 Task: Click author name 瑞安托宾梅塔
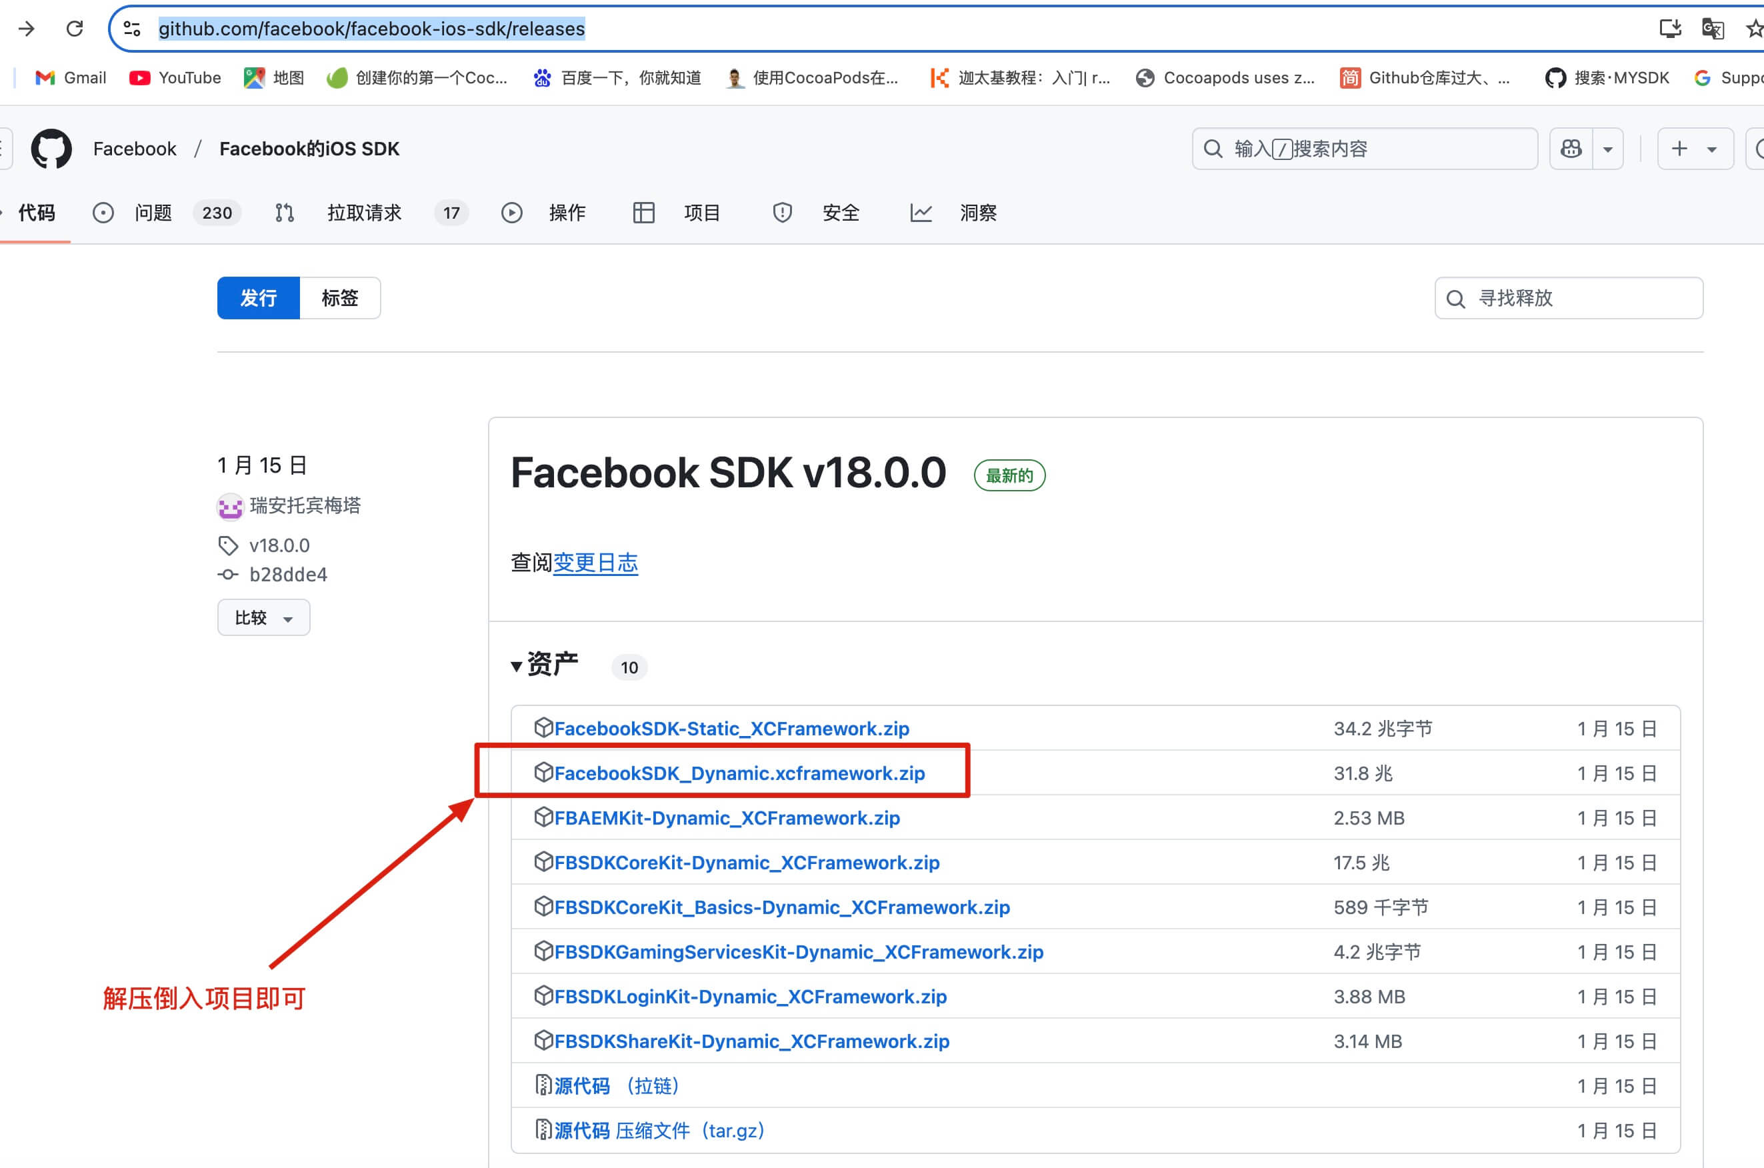(305, 506)
